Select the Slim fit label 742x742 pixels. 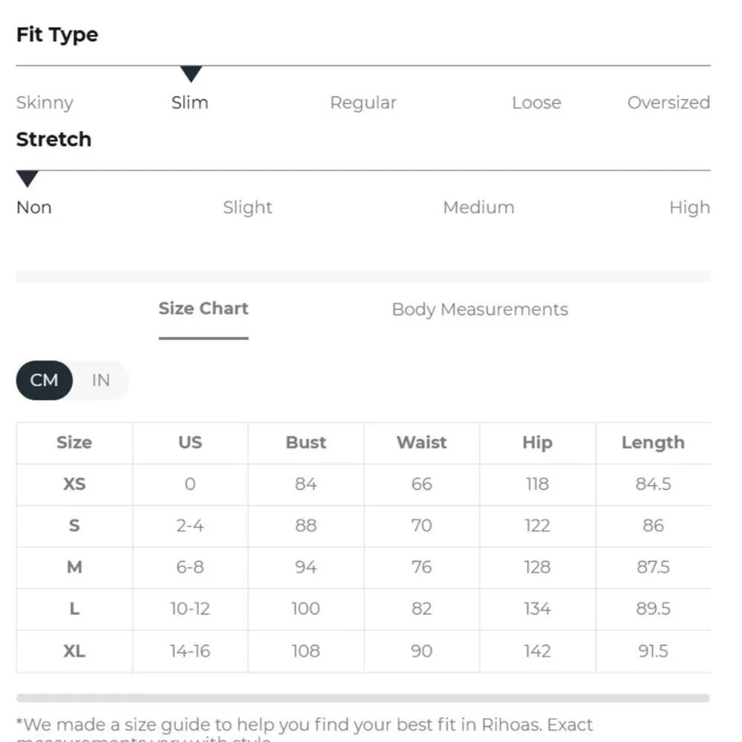pyautogui.click(x=190, y=102)
